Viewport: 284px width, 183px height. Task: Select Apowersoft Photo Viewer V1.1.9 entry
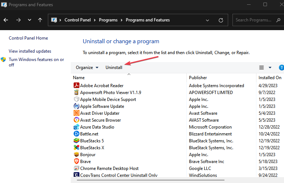tap(111, 93)
